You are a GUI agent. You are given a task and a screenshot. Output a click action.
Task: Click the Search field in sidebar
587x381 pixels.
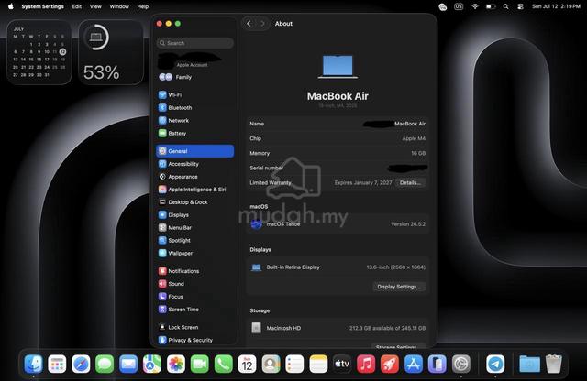[195, 43]
